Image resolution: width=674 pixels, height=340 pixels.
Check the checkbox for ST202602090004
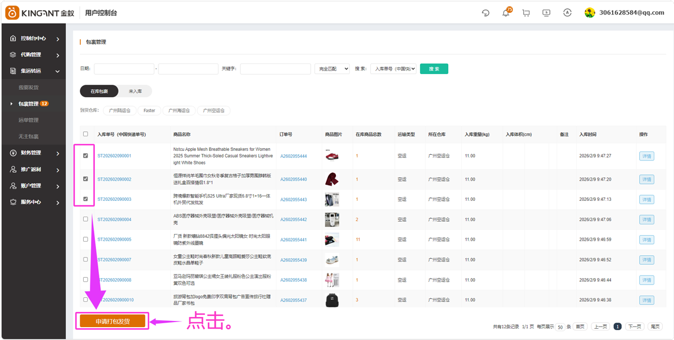[x=85, y=219]
